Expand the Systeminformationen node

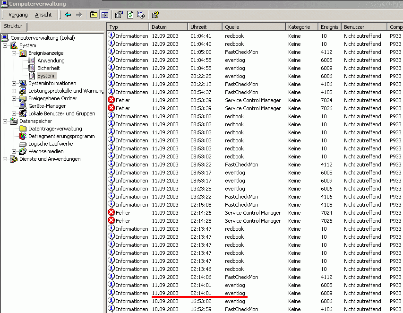pos(14,83)
